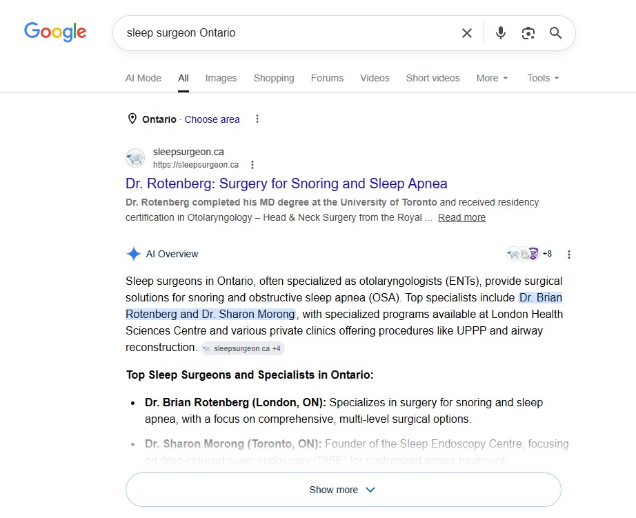Open the sleepsurgeon.ca +4 source chip
Viewport: 636px width, 518px height.
tap(243, 348)
